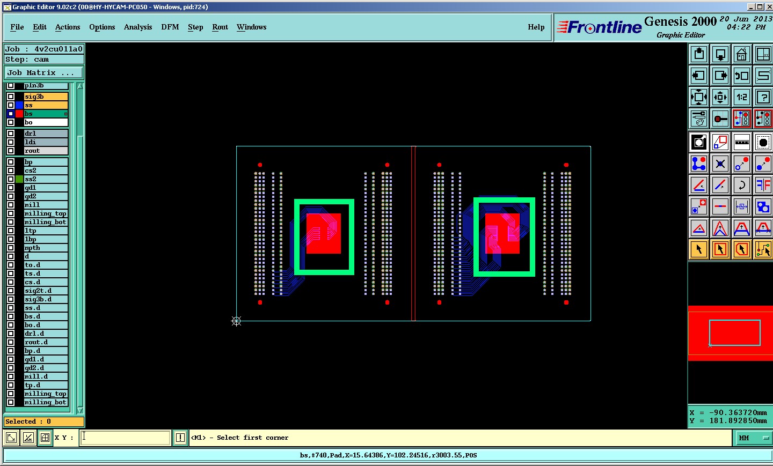Select the layer named mill

[x=46, y=205]
